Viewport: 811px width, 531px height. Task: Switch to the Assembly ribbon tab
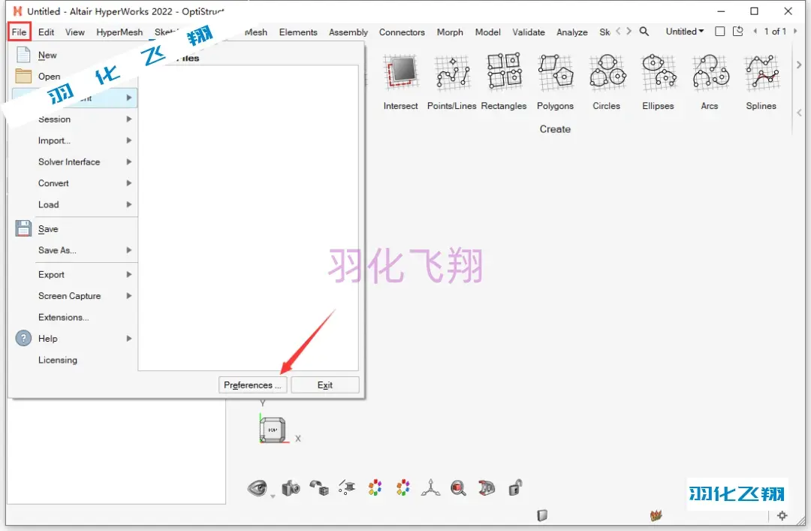348,32
